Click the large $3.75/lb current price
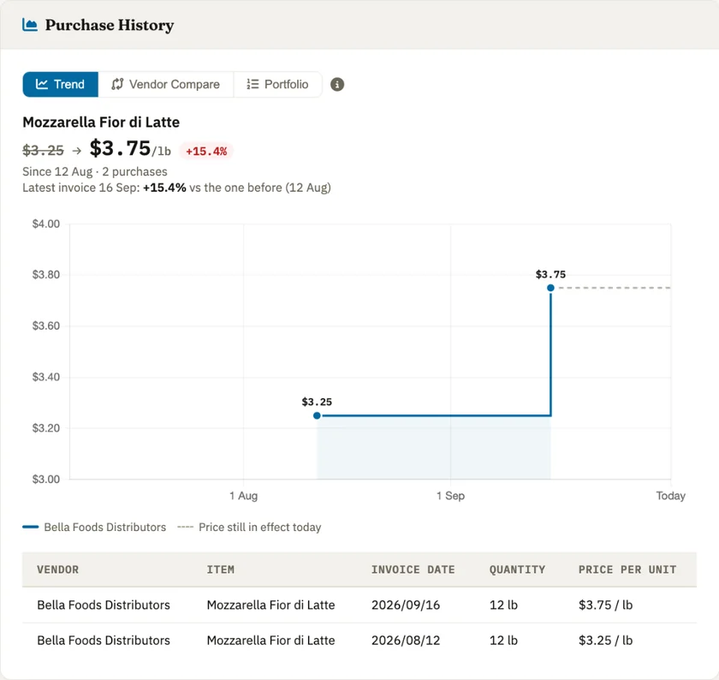 pyautogui.click(x=130, y=149)
